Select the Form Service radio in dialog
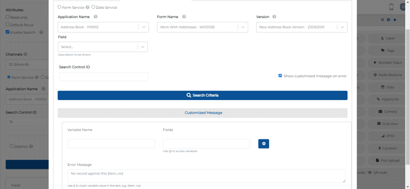The height and width of the screenshot is (189, 410). [x=60, y=7]
